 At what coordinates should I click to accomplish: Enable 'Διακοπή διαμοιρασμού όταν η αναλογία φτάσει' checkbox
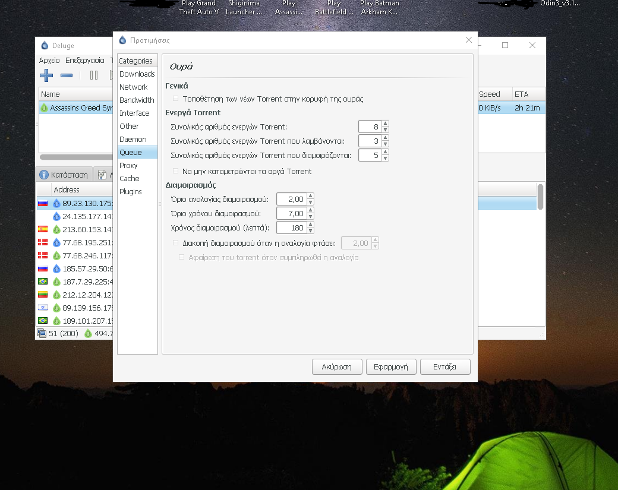pos(176,243)
